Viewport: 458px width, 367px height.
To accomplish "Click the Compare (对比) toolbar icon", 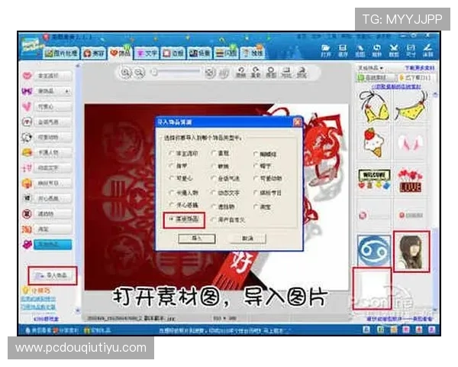I will (x=286, y=73).
